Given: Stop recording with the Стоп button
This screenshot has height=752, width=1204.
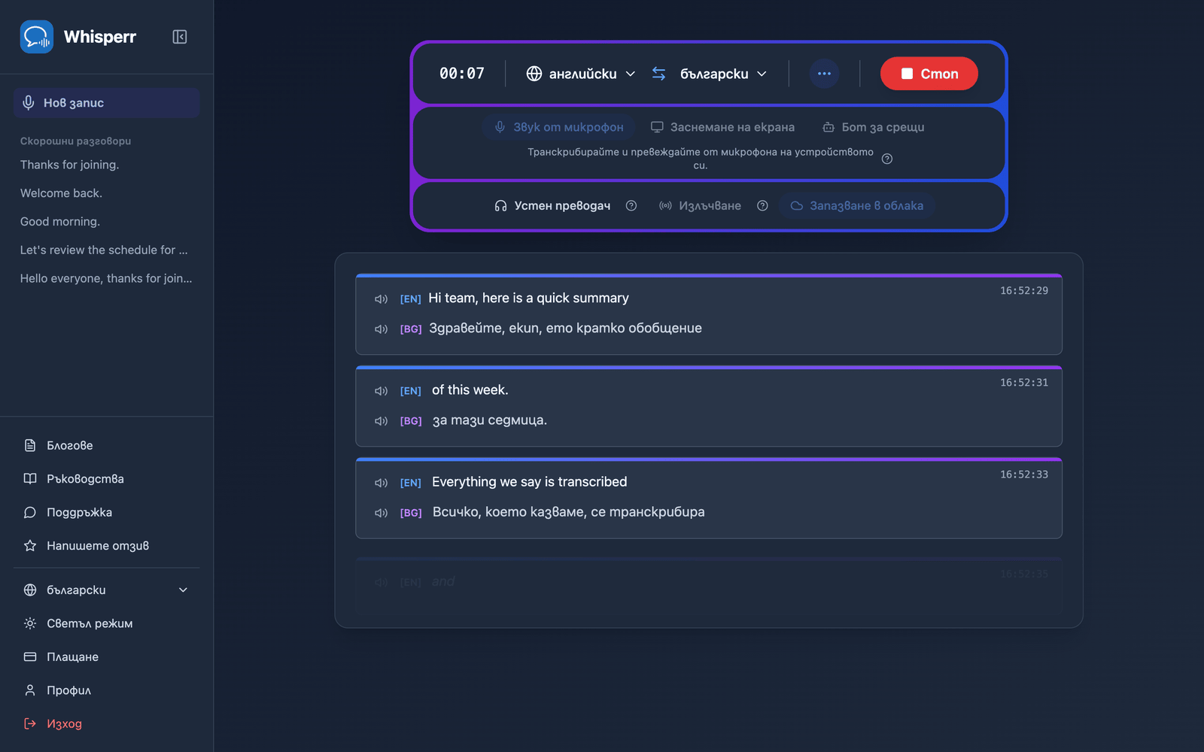Looking at the screenshot, I should click(929, 74).
